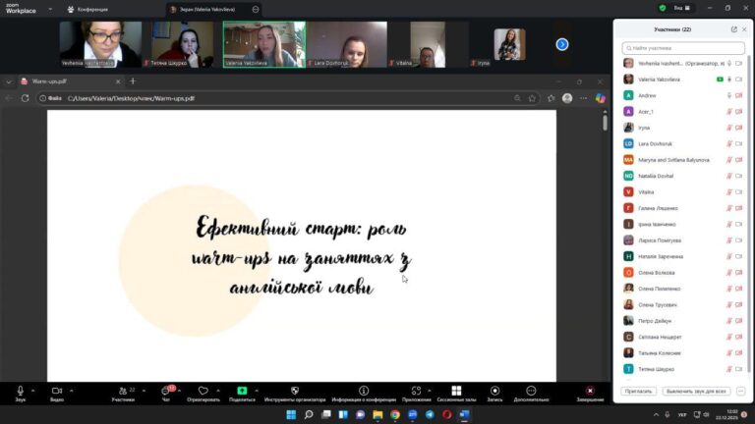Click the green Share screen button

click(x=242, y=391)
